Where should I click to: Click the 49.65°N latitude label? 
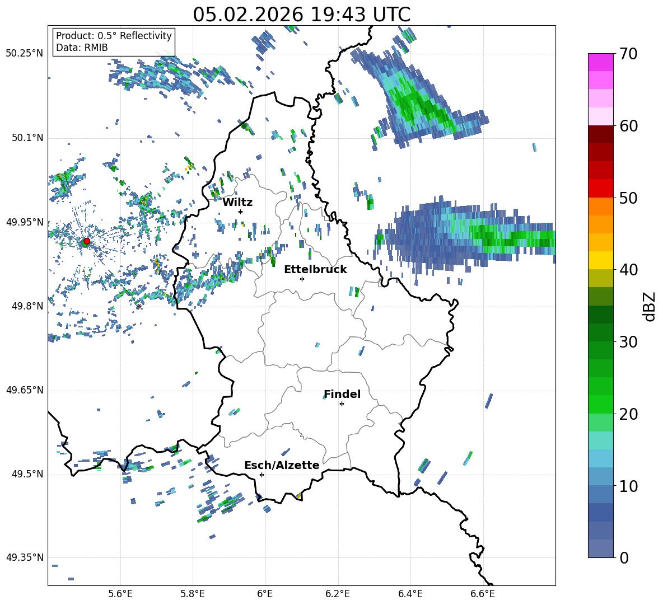[25, 390]
